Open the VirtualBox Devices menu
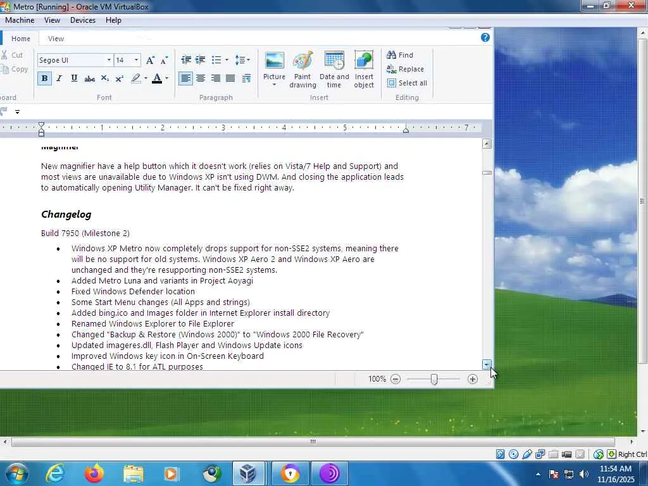The image size is (648, 486). coord(83,20)
